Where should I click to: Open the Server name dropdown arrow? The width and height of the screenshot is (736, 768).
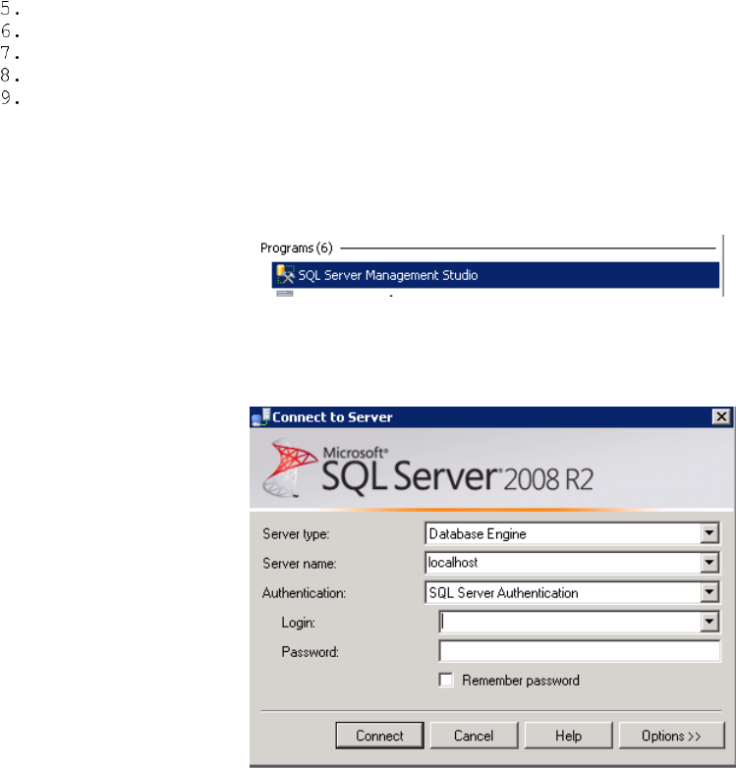(709, 563)
